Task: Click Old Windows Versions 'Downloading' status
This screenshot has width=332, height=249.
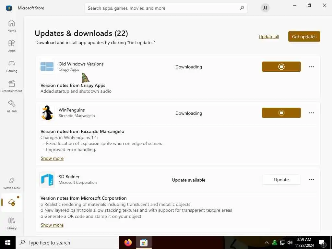Action: pos(189,67)
